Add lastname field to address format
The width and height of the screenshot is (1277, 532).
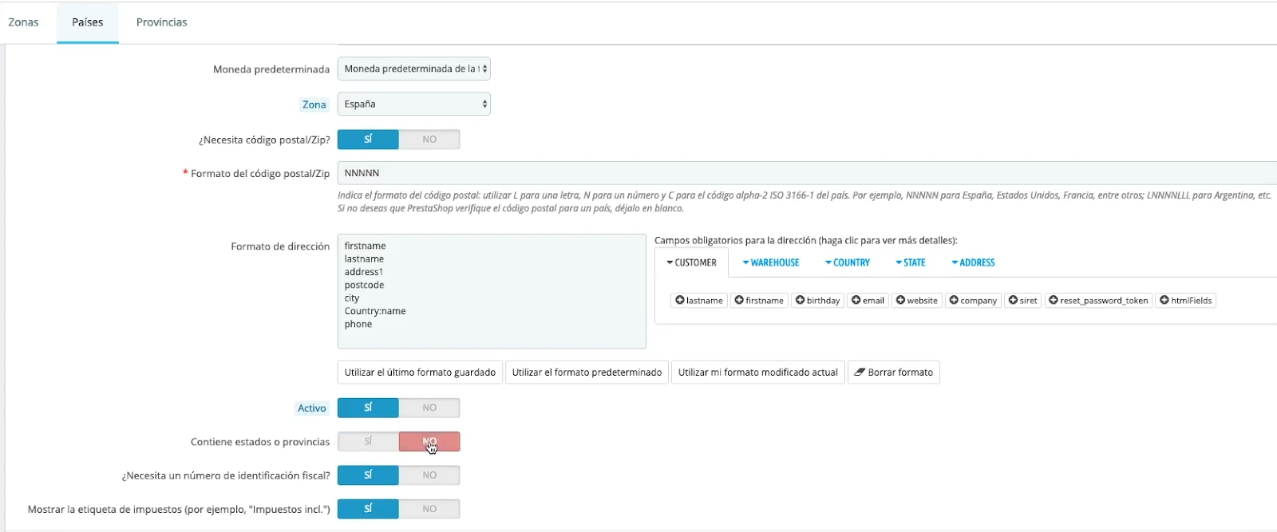pyautogui.click(x=699, y=301)
